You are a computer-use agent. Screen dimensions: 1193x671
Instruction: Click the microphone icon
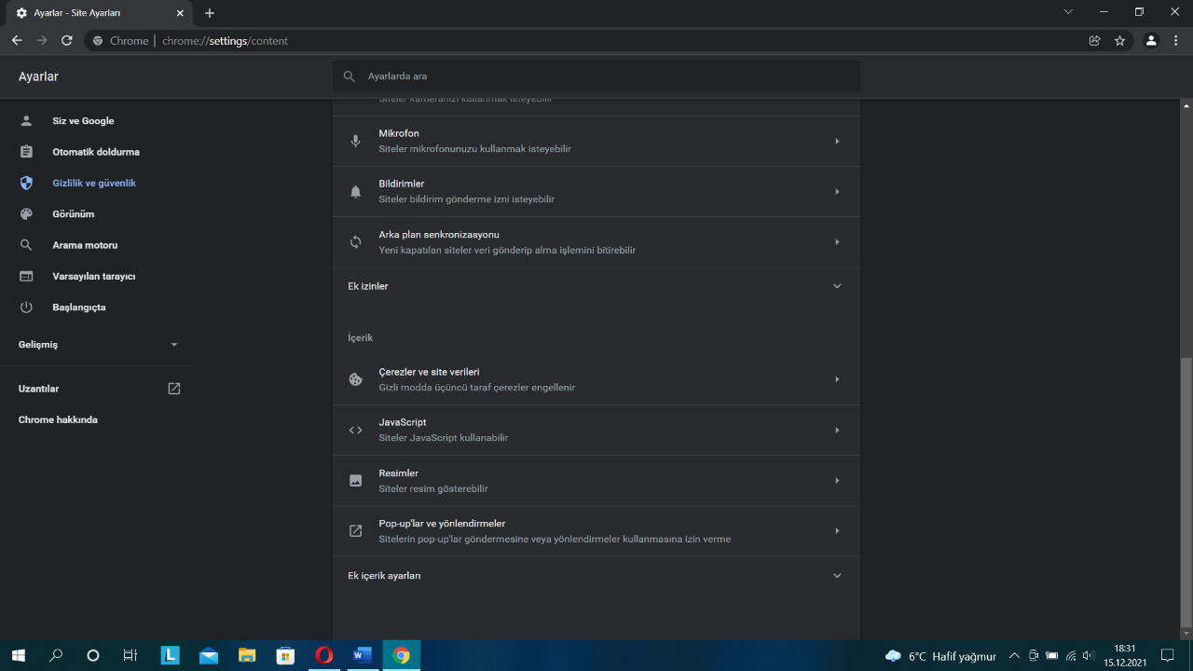355,142
